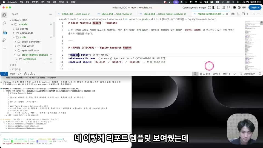Toggle the primary side bar
This screenshot has height=148, width=263.
click(214, 8)
